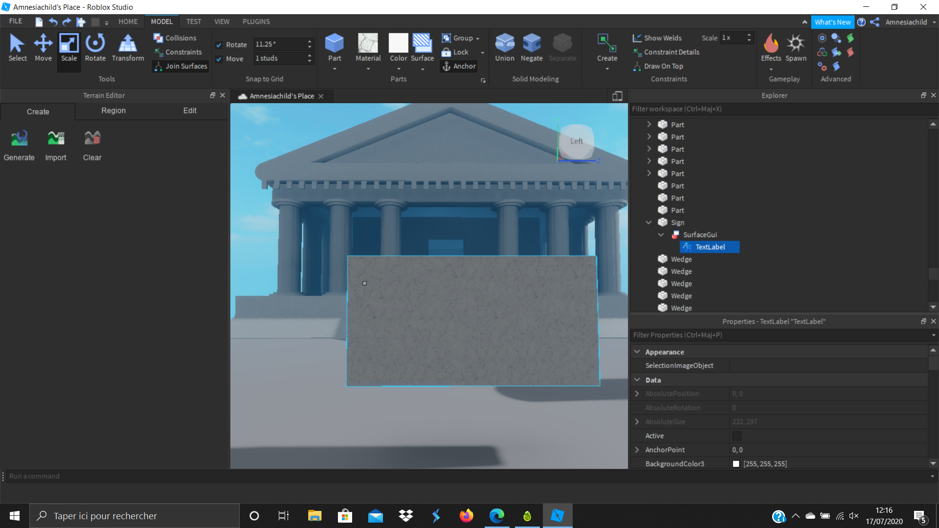Open the FILE menu
This screenshot has height=528, width=939.
coord(16,22)
